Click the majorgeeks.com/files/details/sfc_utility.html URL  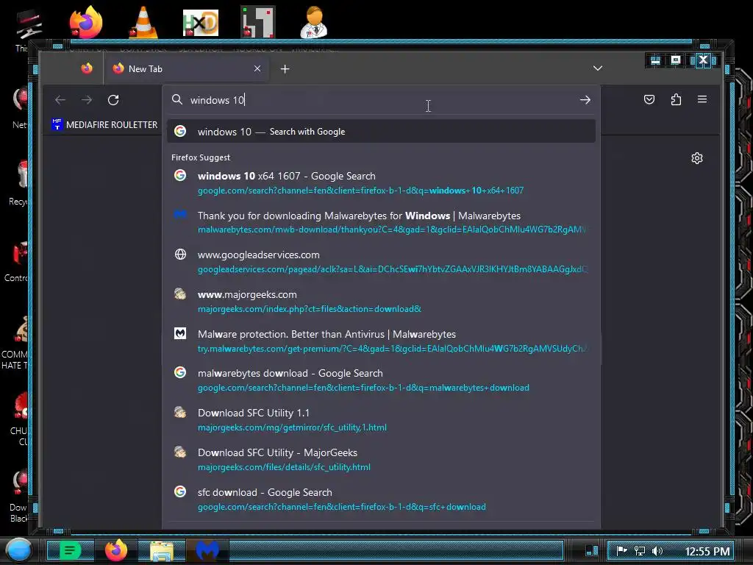284,467
